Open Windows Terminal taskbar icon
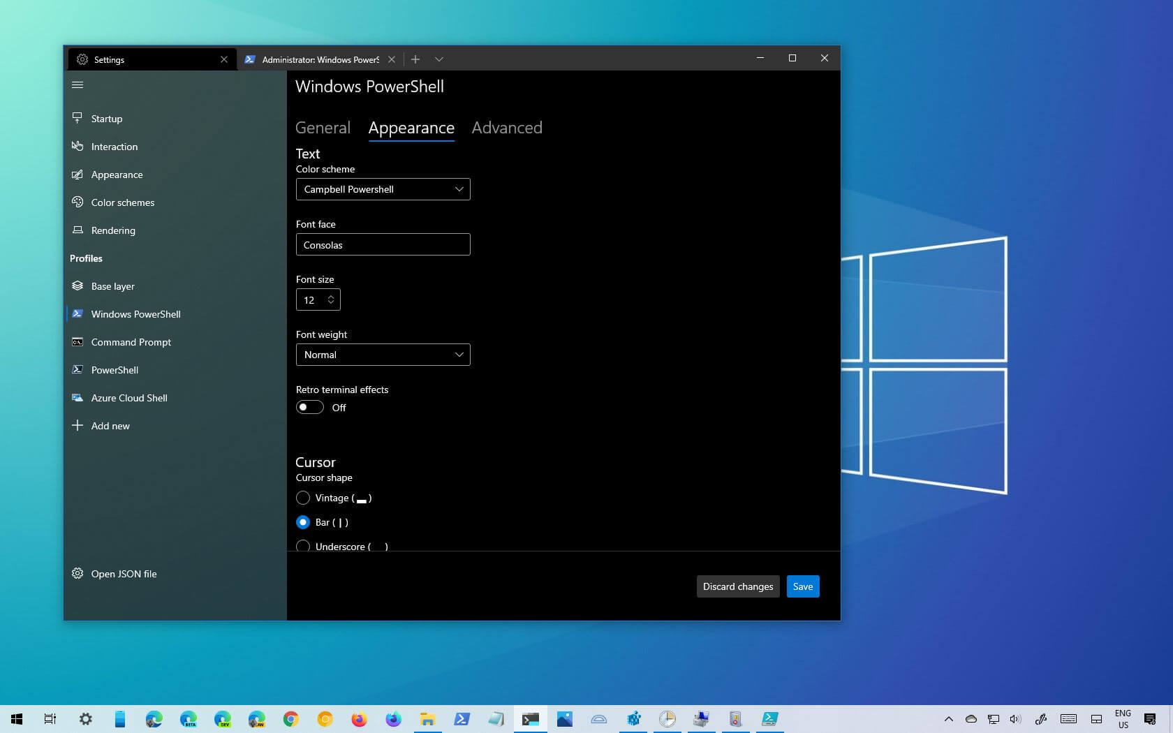 pyautogui.click(x=531, y=719)
